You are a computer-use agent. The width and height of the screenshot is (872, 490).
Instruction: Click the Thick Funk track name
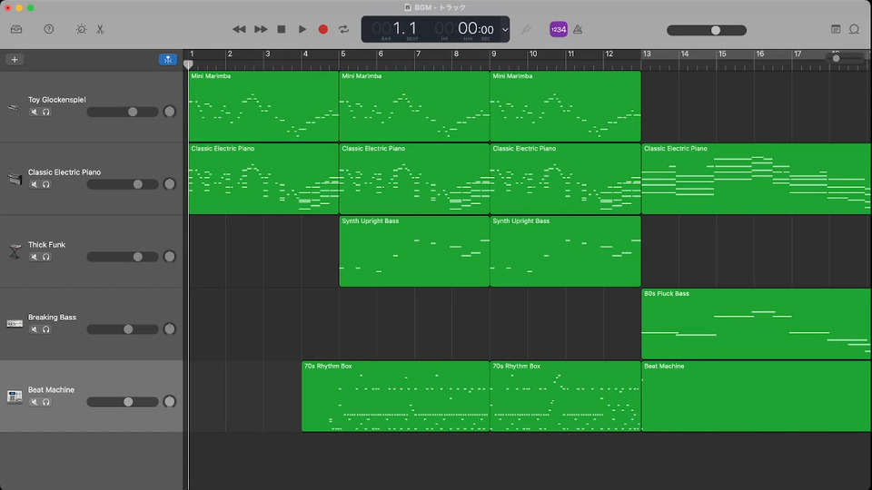46,244
